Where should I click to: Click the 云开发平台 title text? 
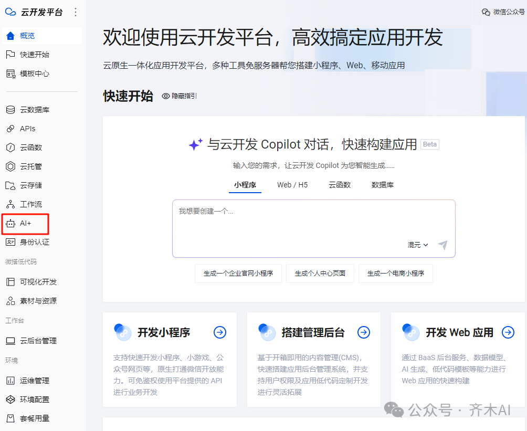click(41, 12)
